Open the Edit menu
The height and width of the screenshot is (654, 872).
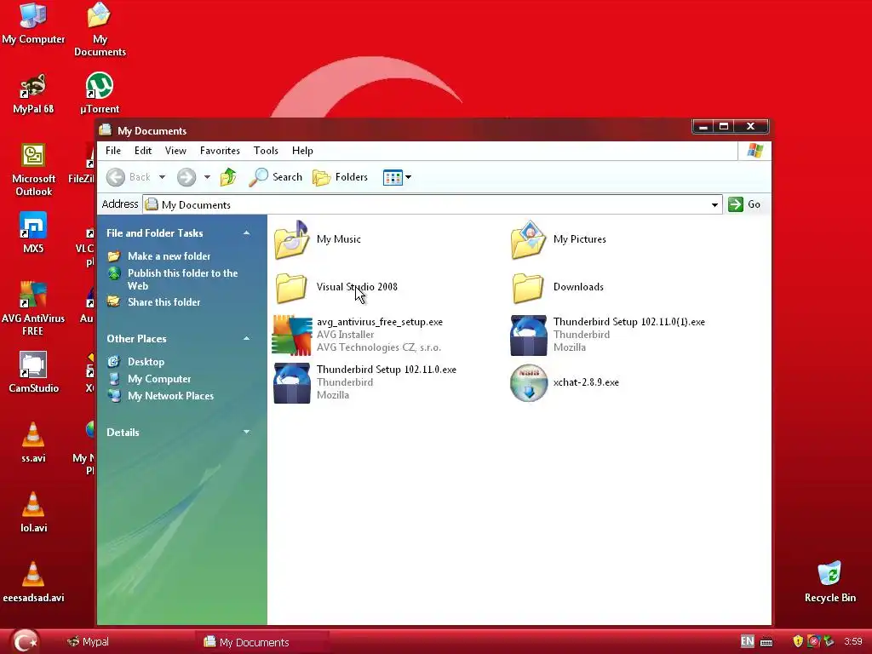coord(143,151)
